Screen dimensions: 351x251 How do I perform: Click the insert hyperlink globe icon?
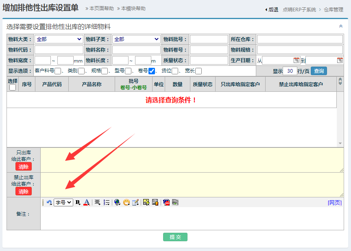[117, 202]
